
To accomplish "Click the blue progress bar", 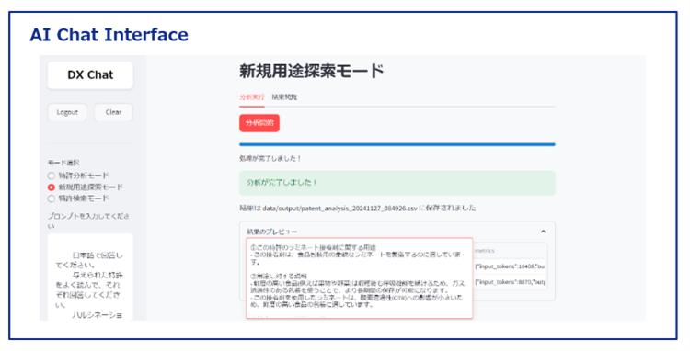I will click(x=397, y=144).
